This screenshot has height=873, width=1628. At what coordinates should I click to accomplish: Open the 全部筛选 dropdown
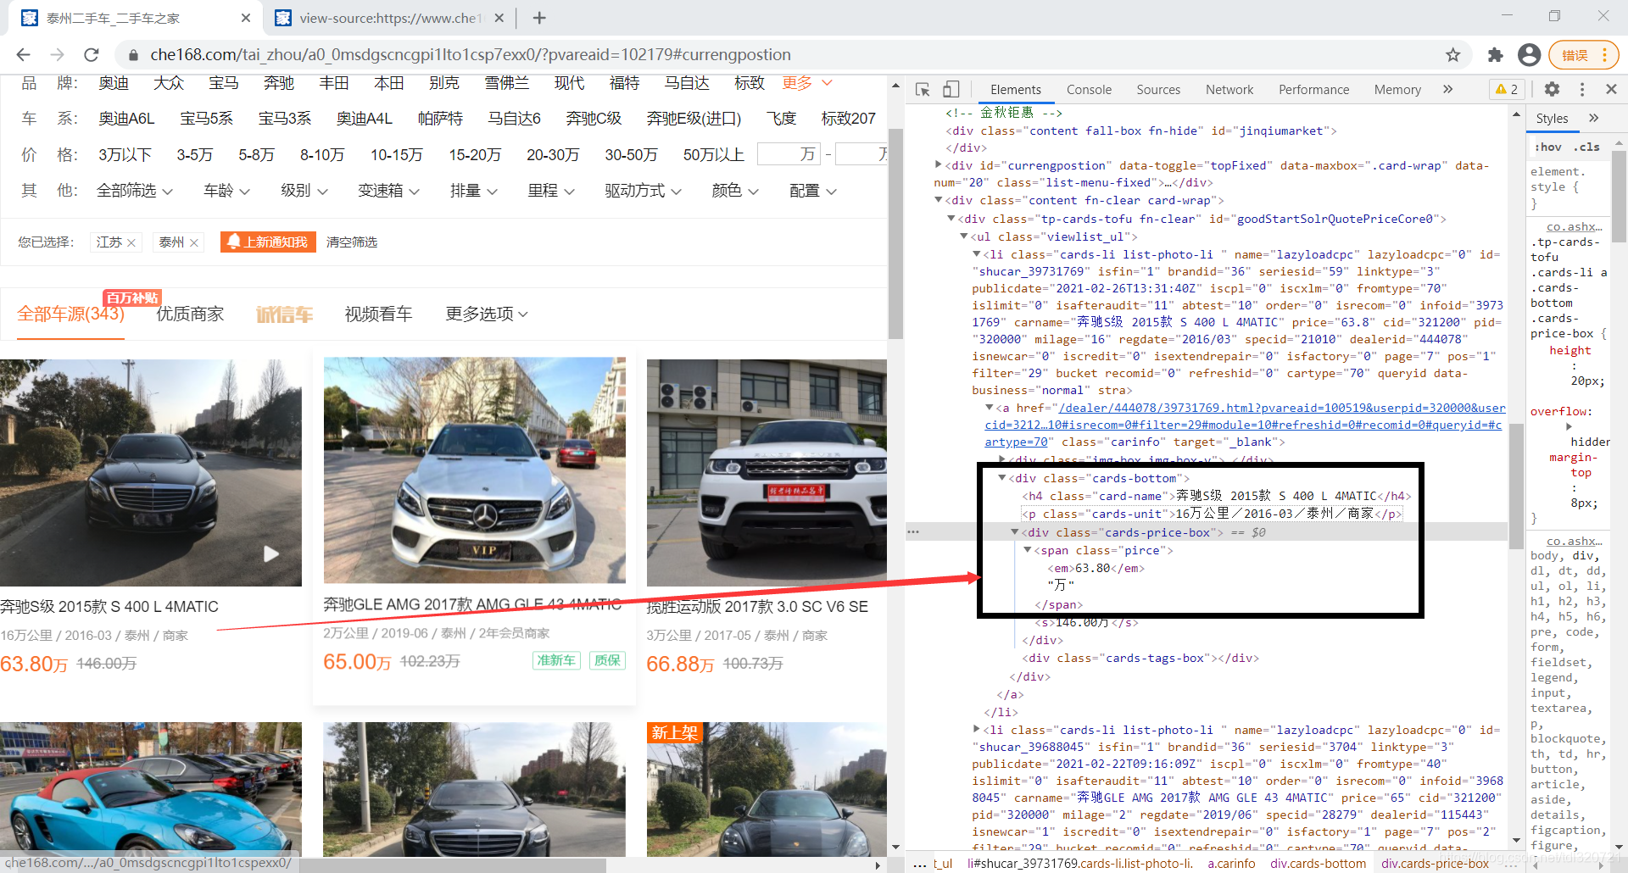(135, 191)
